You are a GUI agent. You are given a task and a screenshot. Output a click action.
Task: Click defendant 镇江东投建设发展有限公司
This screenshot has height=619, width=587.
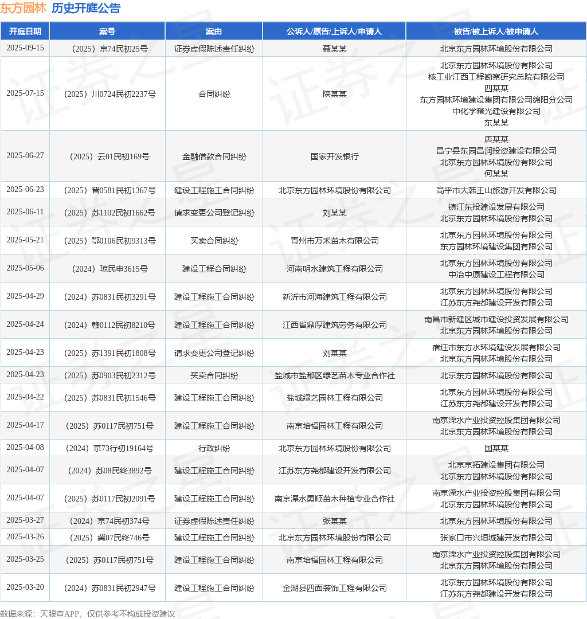coord(496,207)
